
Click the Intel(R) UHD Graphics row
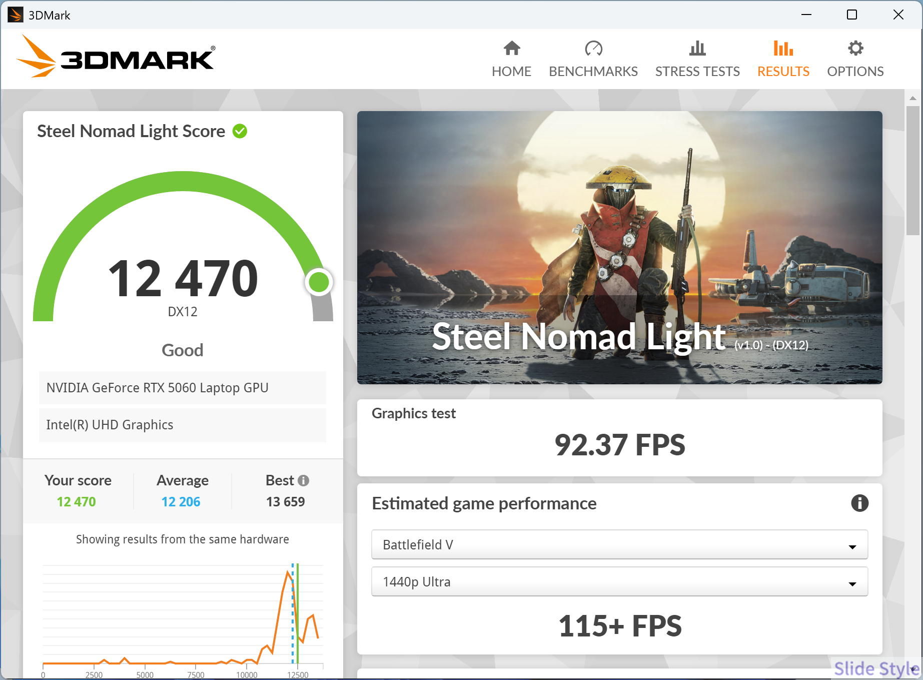183,425
